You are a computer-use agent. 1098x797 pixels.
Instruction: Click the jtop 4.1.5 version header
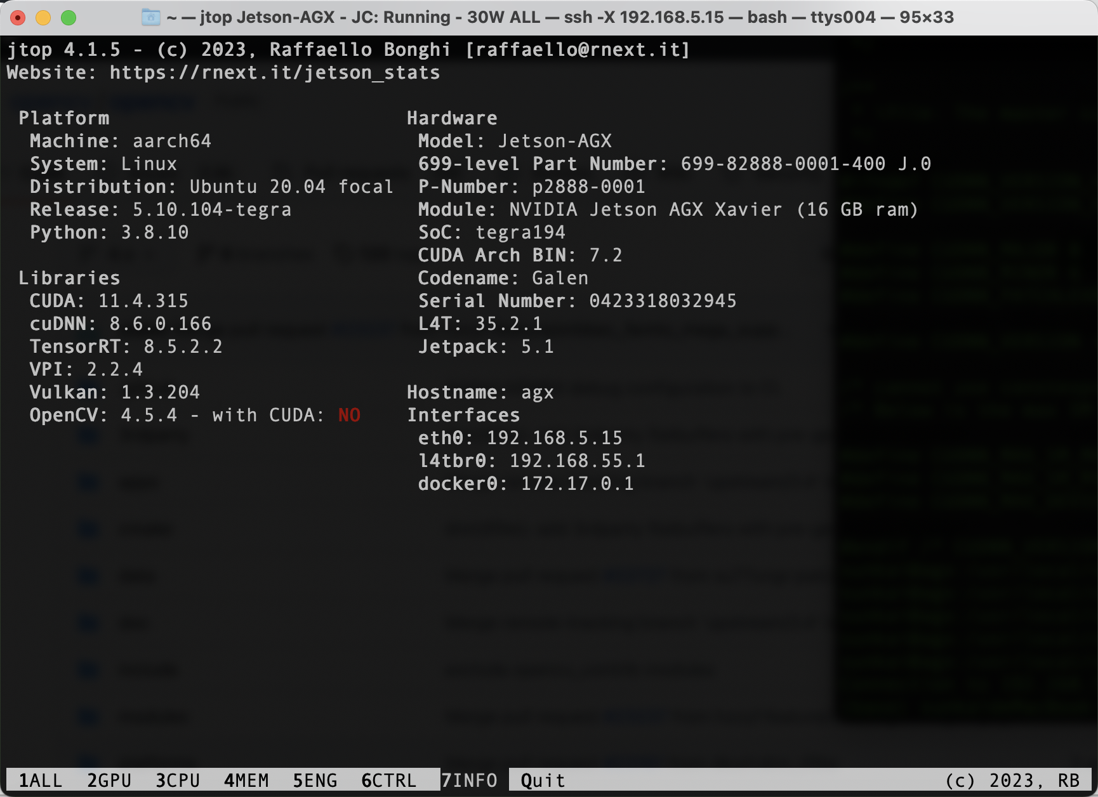pyautogui.click(x=63, y=49)
